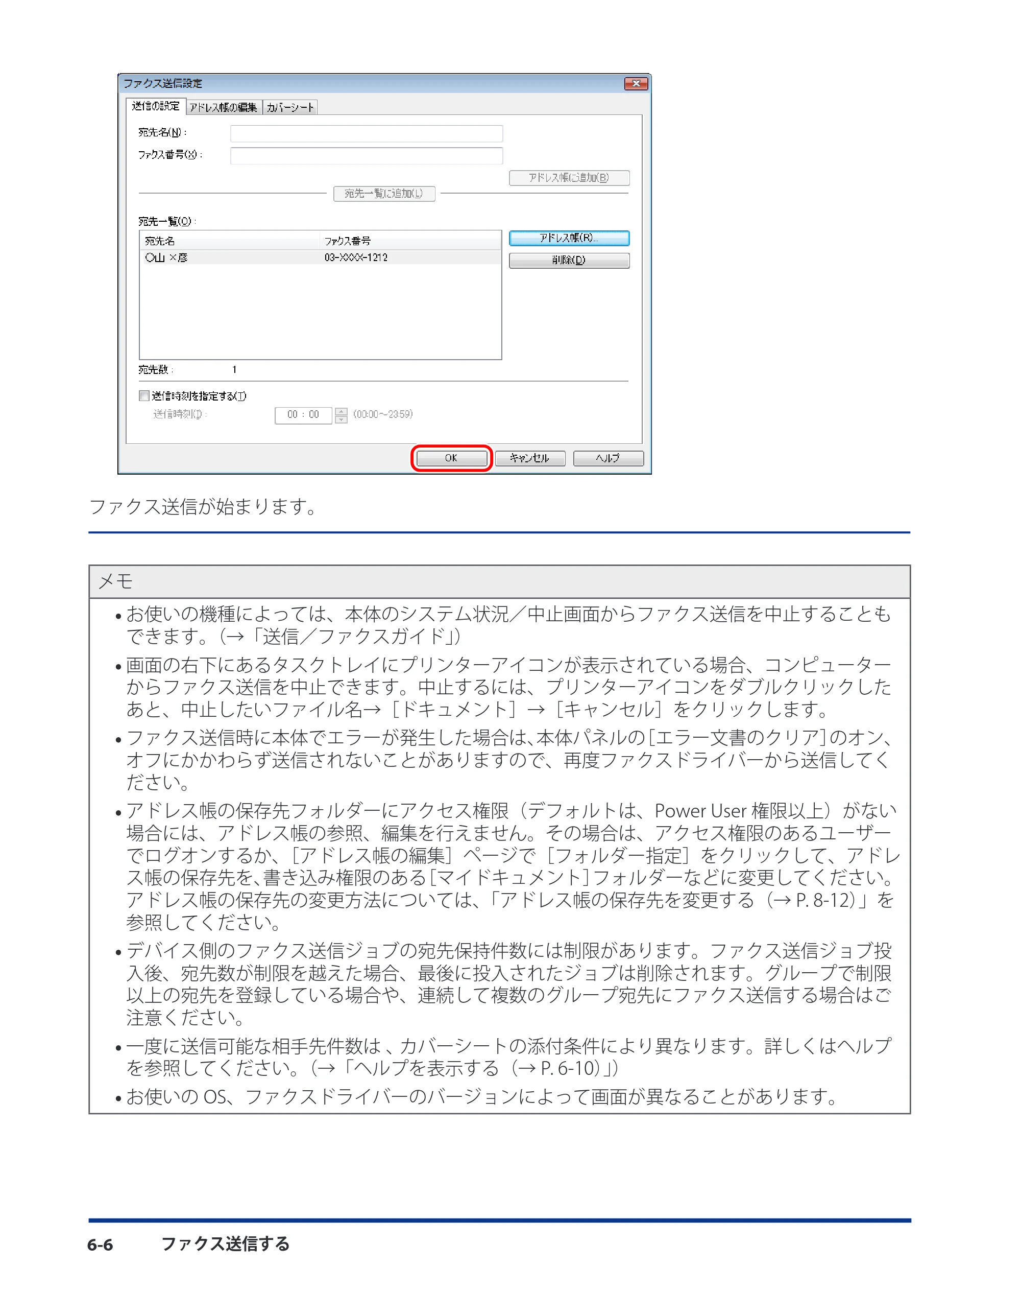Decrease send time with down spinner arrow

click(x=341, y=419)
